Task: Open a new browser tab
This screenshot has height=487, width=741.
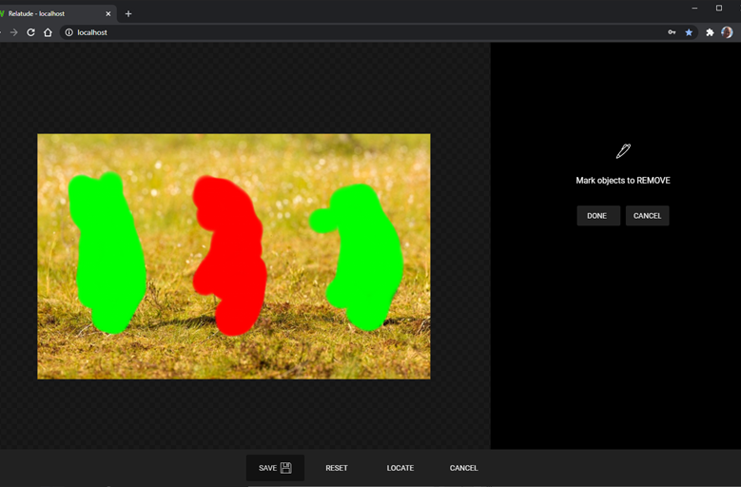Action: pyautogui.click(x=128, y=13)
